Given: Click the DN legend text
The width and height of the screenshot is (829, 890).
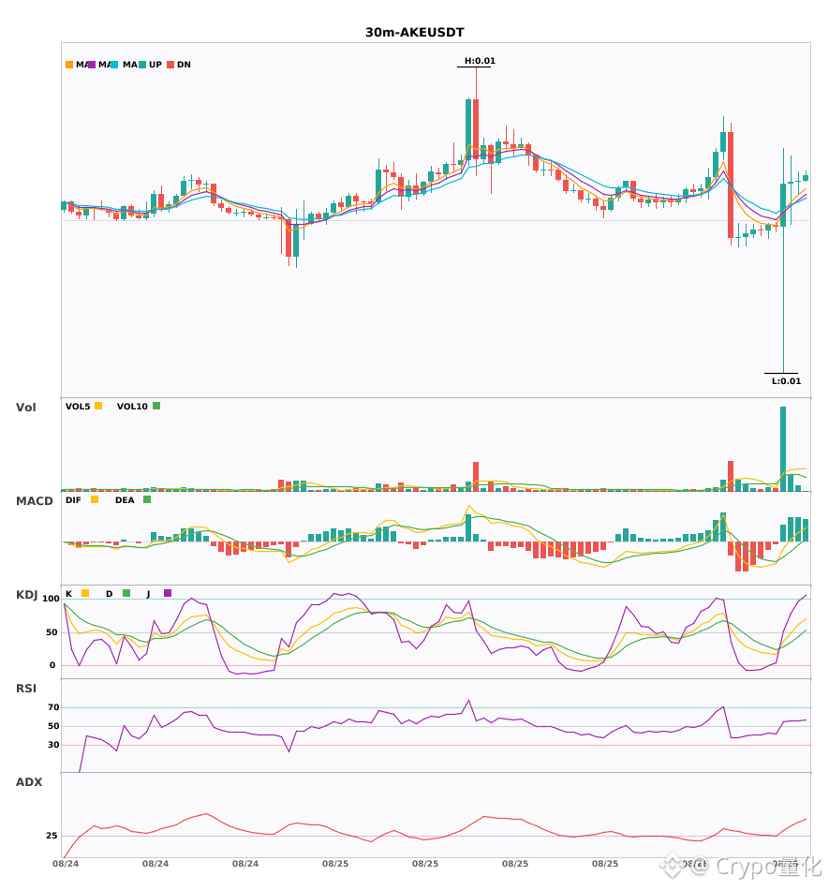Looking at the screenshot, I should pyautogui.click(x=184, y=65).
